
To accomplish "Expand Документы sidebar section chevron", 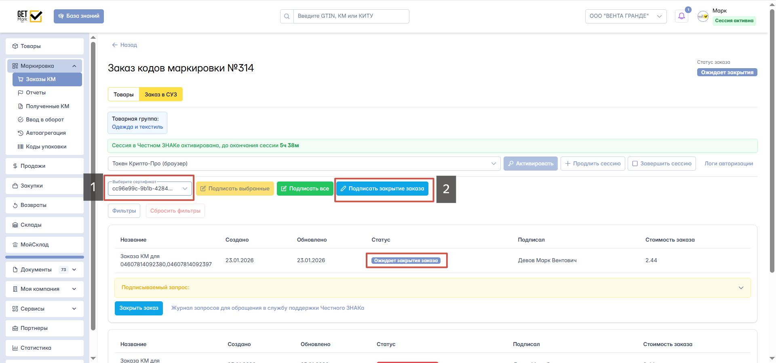I will [74, 270].
